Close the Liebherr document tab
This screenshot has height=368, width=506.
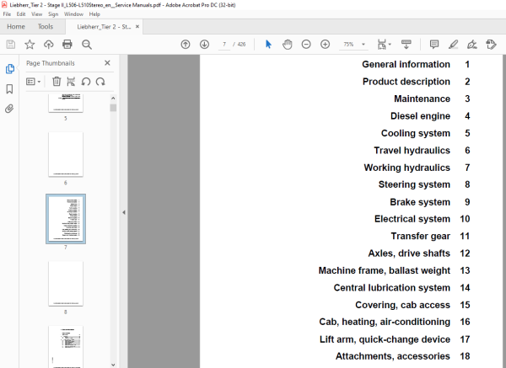[137, 26]
